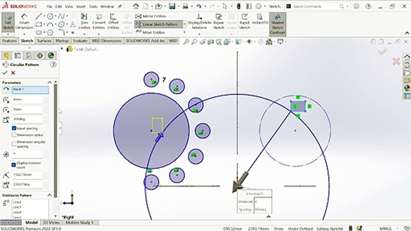The image size is (411, 231).
Task: Select the Spline sketch tool
Action: [61, 16]
